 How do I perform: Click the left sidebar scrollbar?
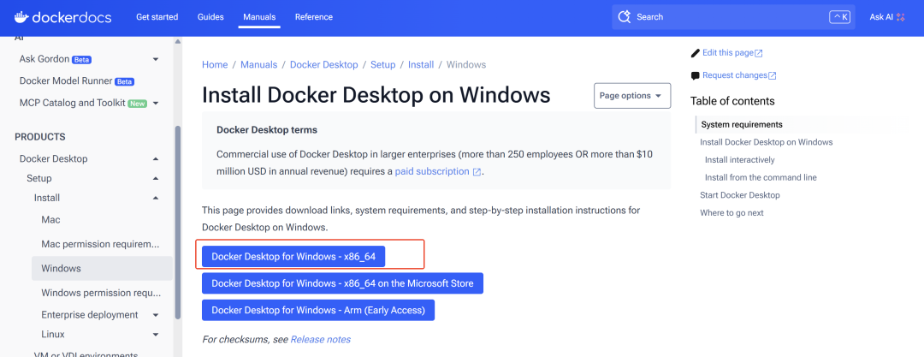178,222
